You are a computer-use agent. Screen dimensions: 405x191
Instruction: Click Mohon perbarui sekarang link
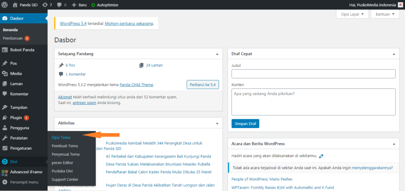[x=129, y=23]
